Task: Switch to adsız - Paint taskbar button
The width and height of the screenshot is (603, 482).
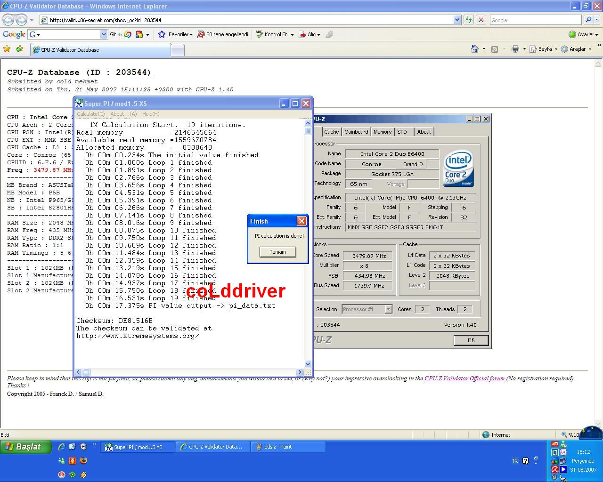Action: (288, 447)
